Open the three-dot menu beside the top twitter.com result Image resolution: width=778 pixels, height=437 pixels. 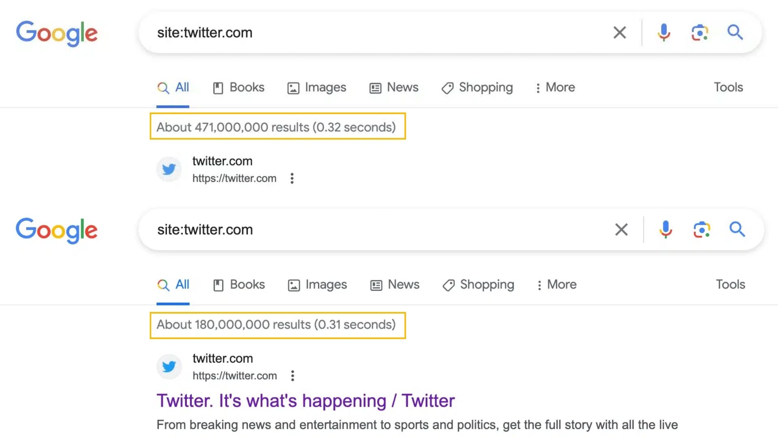click(x=292, y=178)
